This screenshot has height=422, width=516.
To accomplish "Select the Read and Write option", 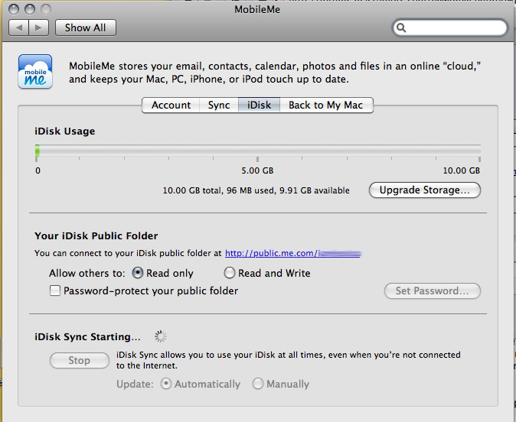I will tap(267, 273).
